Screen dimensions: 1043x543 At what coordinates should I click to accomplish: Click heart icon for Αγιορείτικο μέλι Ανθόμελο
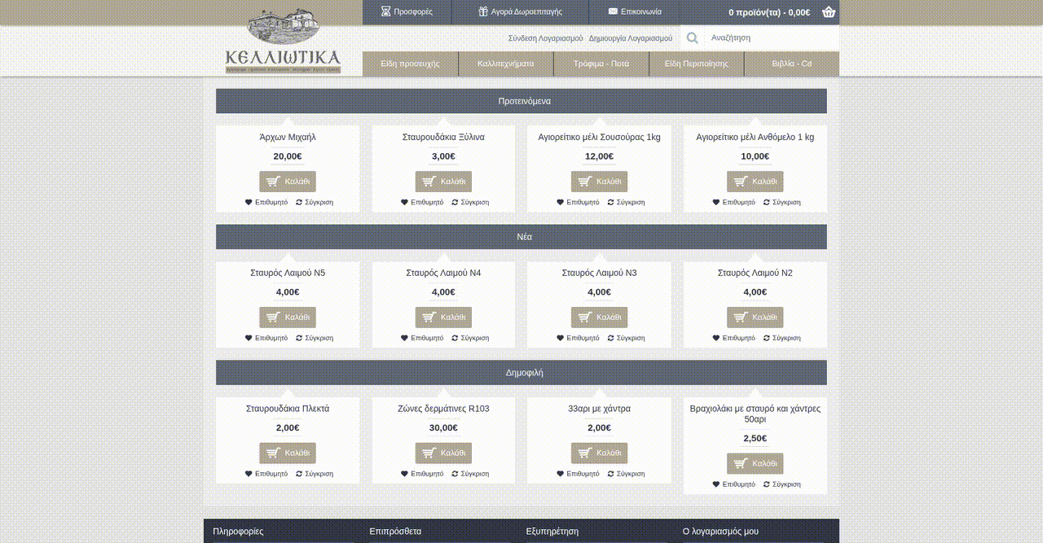(716, 202)
